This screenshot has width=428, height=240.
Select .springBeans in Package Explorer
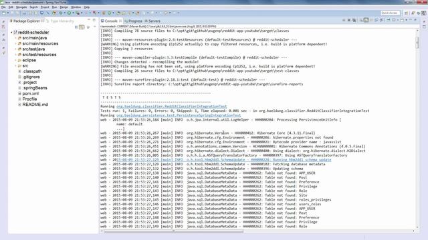click(35, 88)
